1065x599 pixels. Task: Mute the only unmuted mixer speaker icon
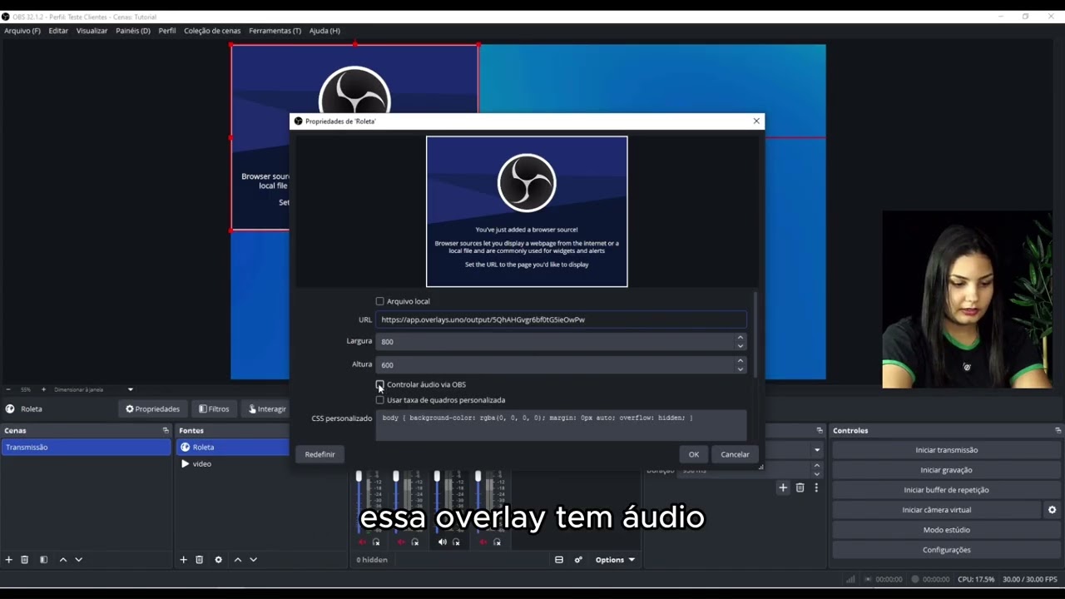pos(443,542)
